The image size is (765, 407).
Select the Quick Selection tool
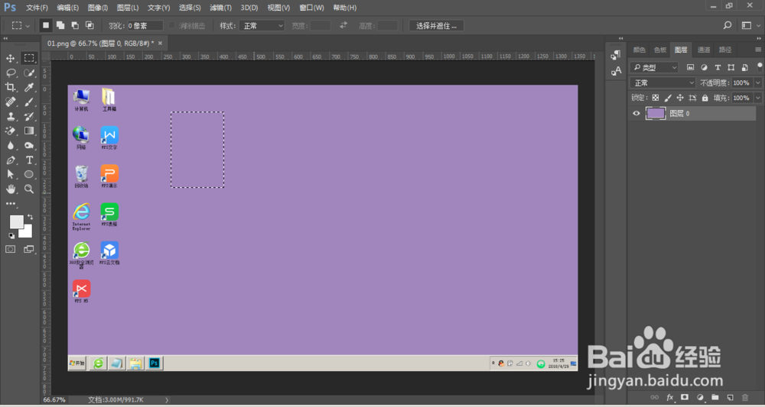pyautogui.click(x=29, y=73)
